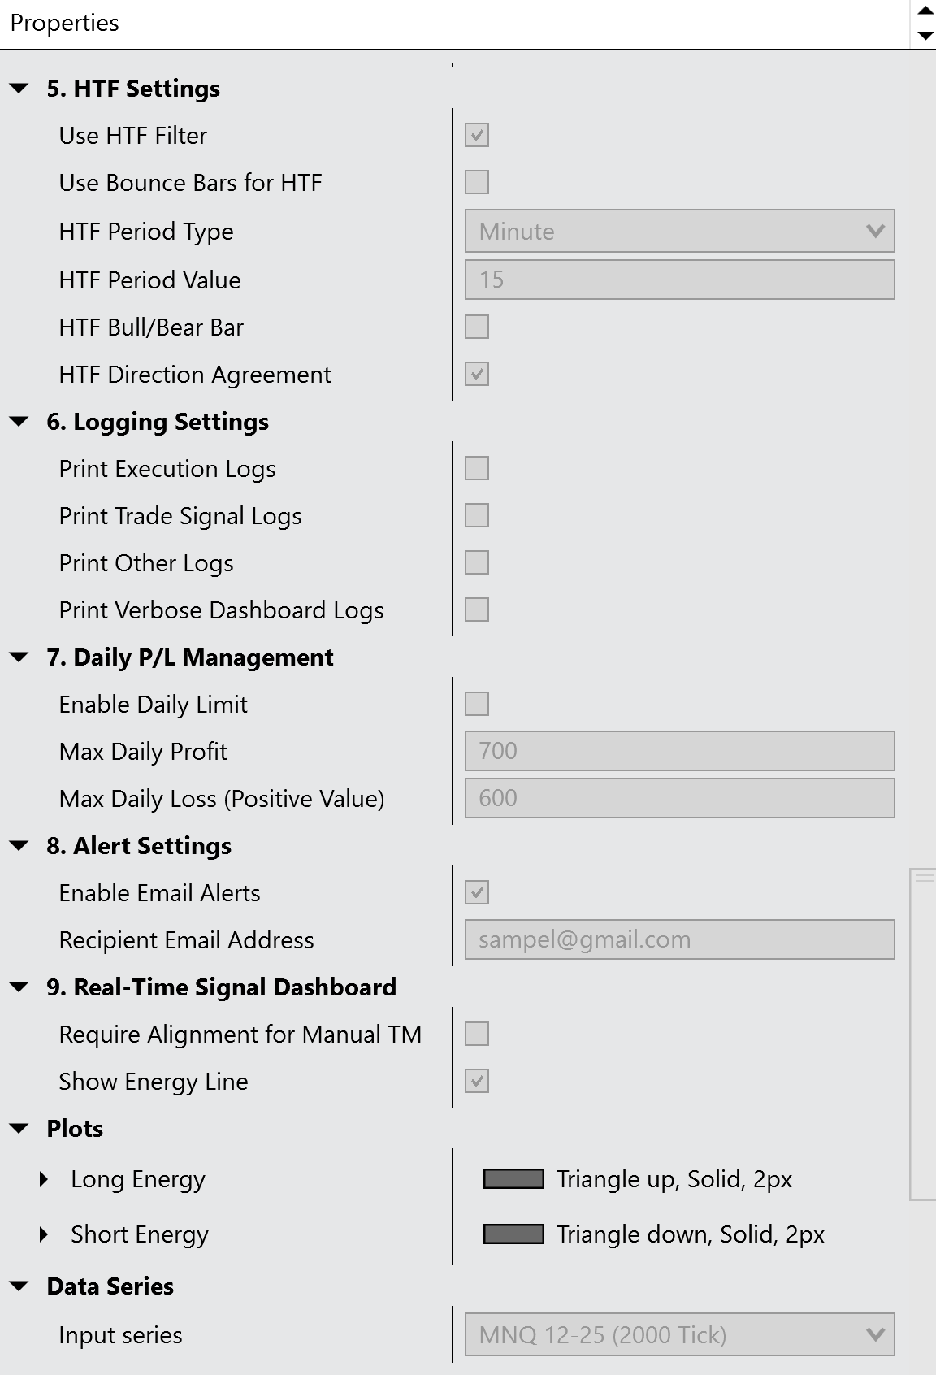Check the Enable Daily Limit box
Viewport: 936px width, 1375px height.
click(477, 704)
